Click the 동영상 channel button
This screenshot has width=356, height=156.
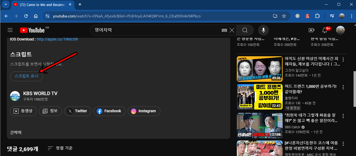(x=23, y=111)
